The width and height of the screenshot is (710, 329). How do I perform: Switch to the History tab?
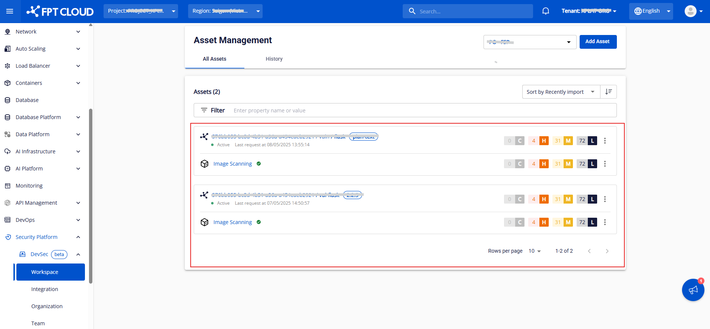tap(274, 59)
